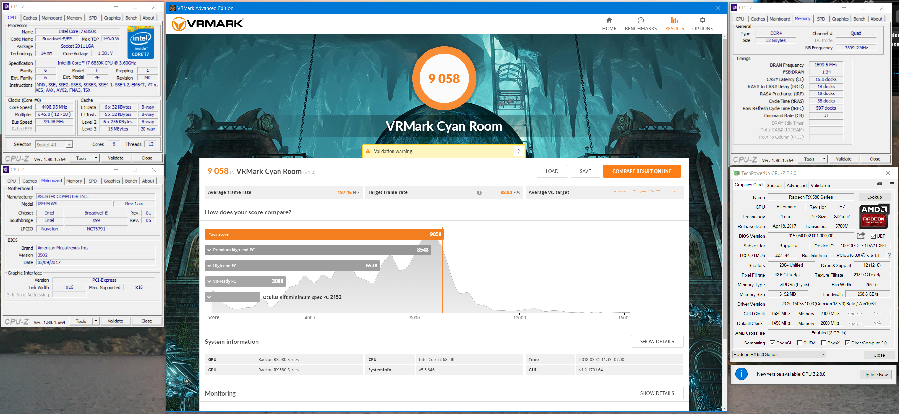899x414 pixels.
Task: Click GPU-Z update info icon
Action: tap(741, 374)
